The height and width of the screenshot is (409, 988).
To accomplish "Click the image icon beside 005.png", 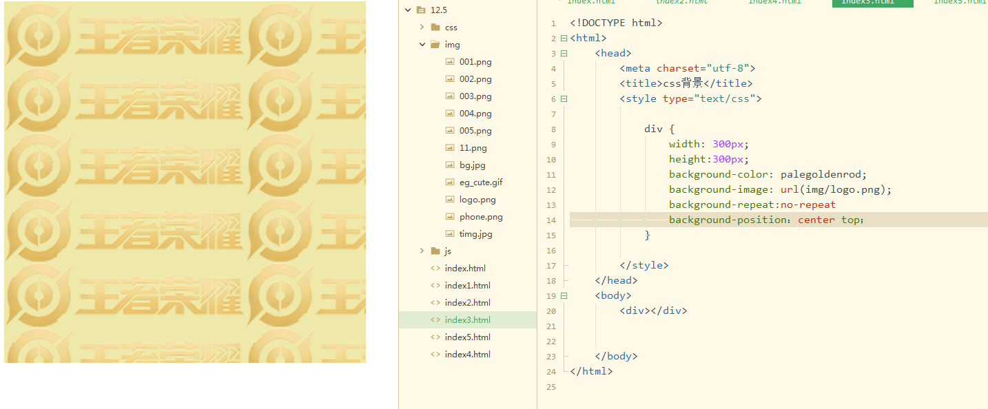I will tap(450, 131).
